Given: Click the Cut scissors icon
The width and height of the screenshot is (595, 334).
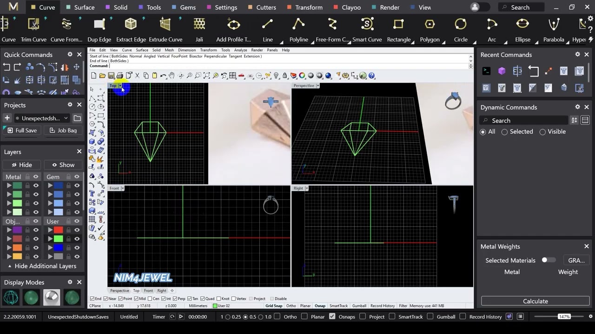Looking at the screenshot, I should [137, 76].
